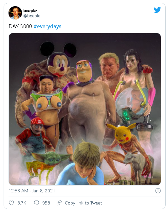Click the DAY 5000 tweet text
This screenshot has width=168, height=214.
click(20, 26)
